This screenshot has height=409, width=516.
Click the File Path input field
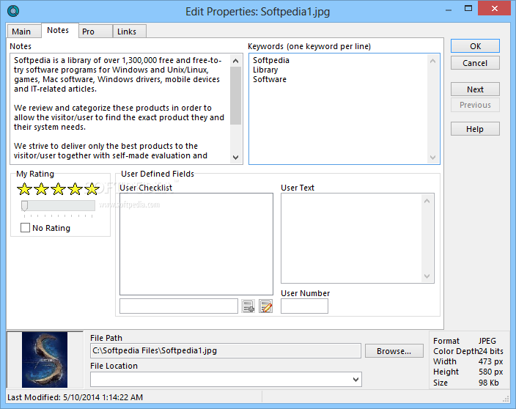tap(226, 351)
